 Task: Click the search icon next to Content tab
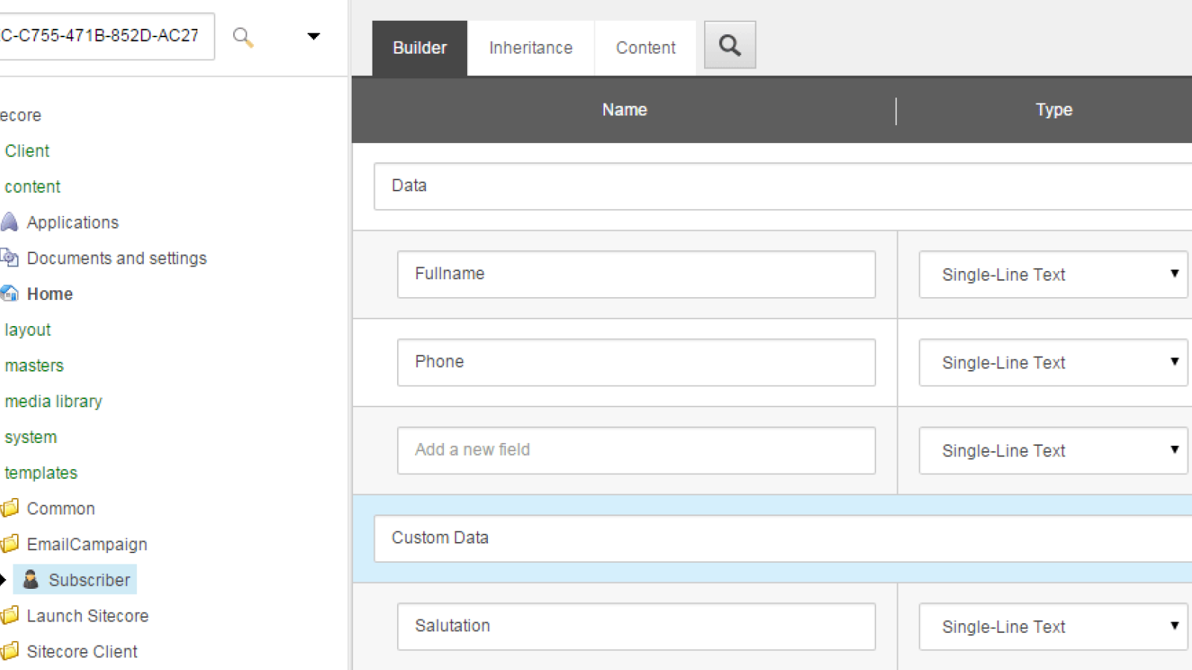click(729, 45)
